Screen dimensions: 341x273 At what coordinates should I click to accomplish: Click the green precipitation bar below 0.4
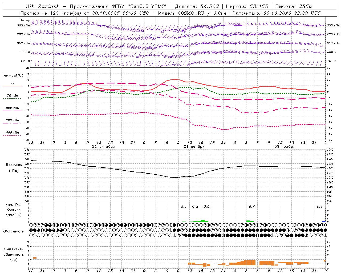[248, 221]
